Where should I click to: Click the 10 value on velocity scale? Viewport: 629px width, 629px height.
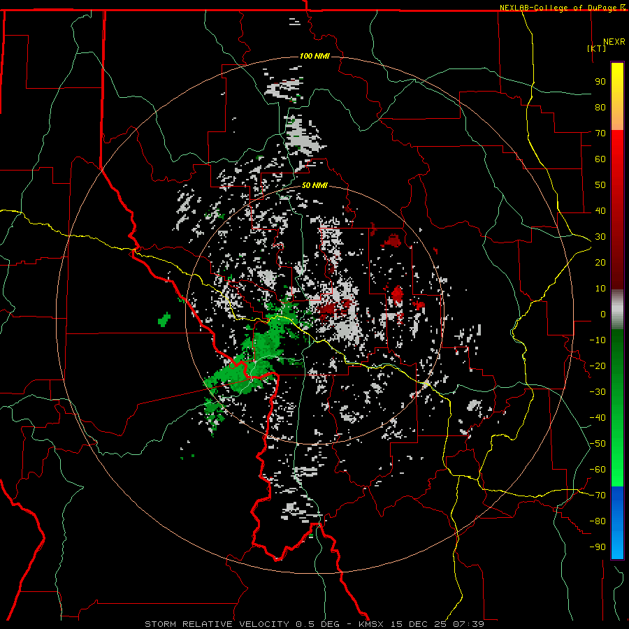pyautogui.click(x=600, y=289)
